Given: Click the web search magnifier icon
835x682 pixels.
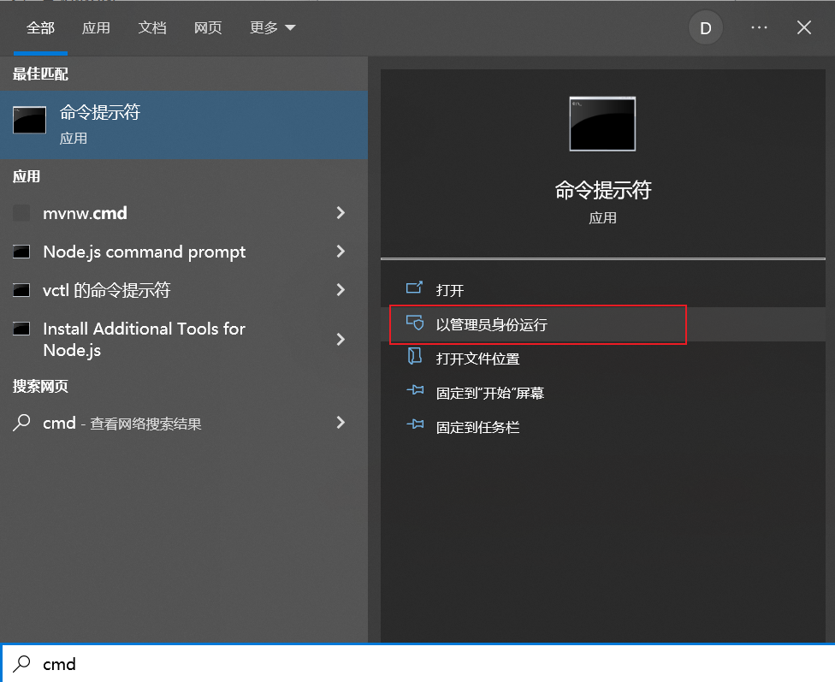Looking at the screenshot, I should [x=21, y=423].
